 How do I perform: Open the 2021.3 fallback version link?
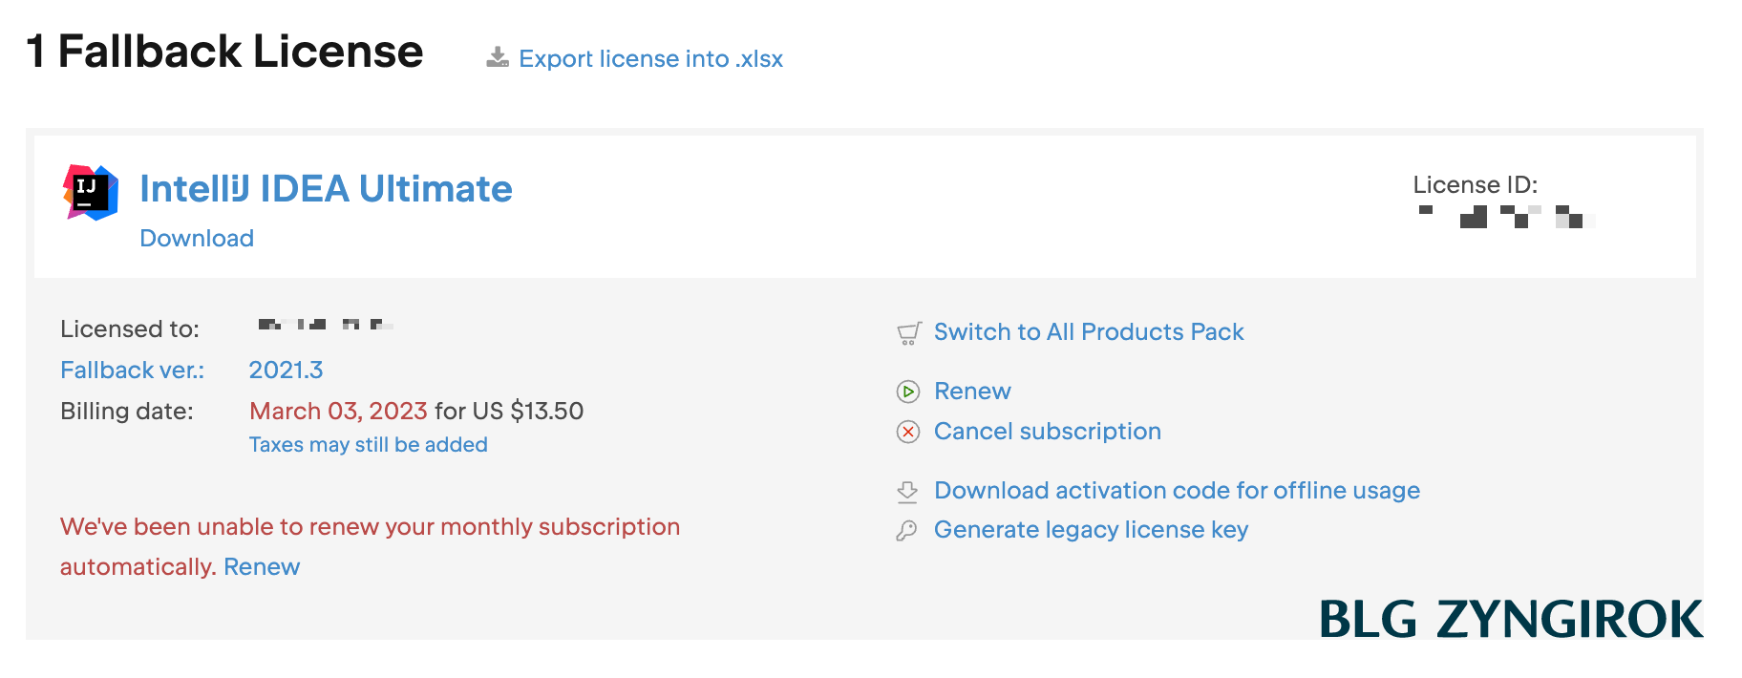click(286, 371)
